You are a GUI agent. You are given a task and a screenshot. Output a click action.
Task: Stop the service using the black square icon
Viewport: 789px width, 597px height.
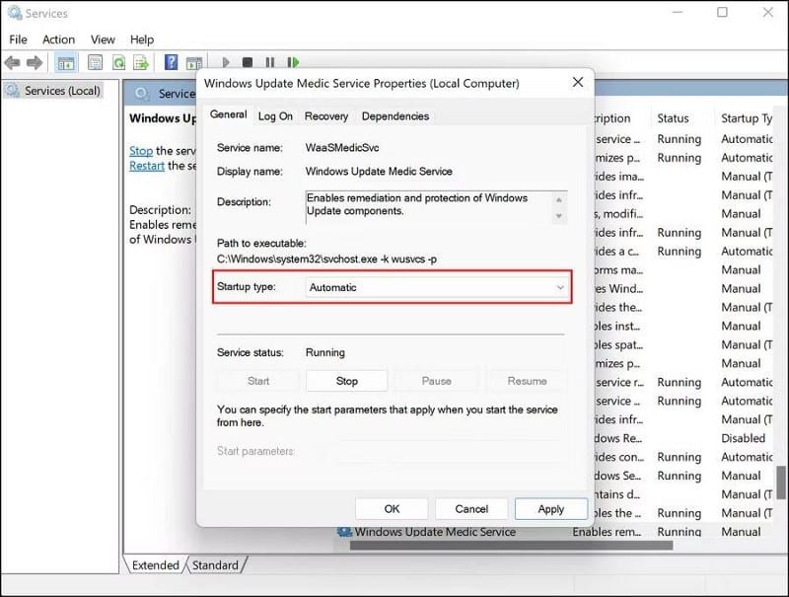point(249,62)
